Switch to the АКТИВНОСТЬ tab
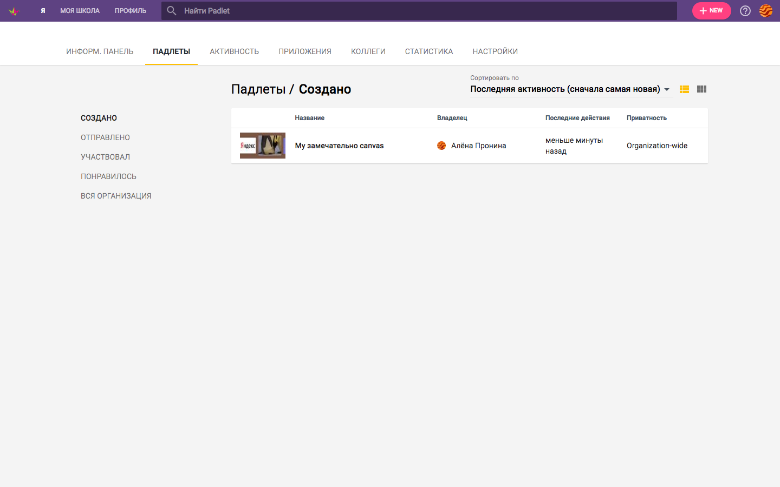 [234, 51]
